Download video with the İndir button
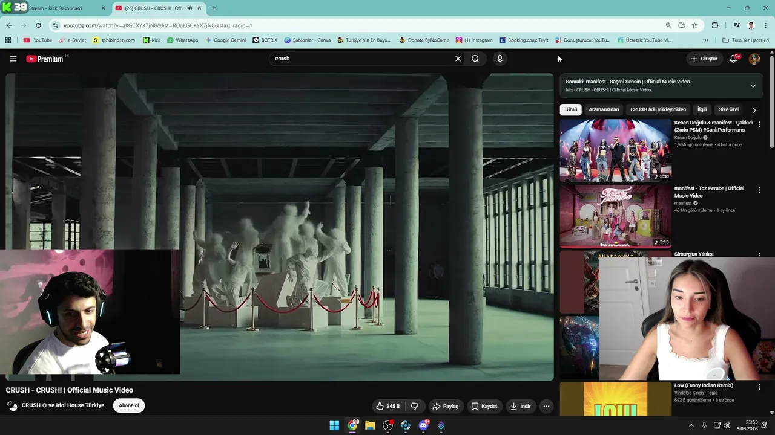775x435 pixels. click(520, 406)
